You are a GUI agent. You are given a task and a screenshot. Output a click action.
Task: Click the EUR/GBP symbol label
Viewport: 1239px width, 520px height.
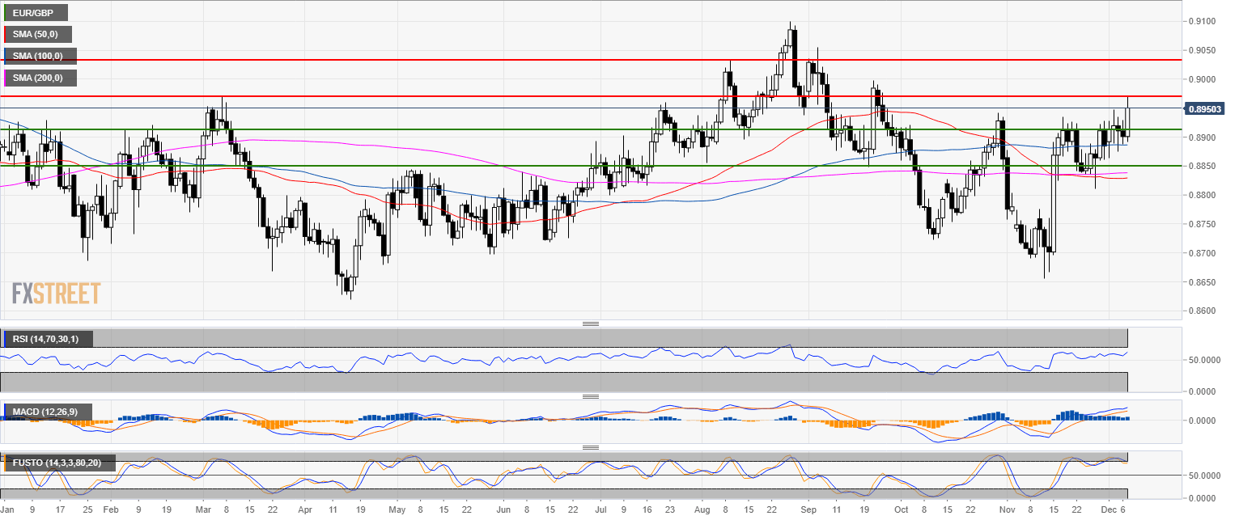34,14
